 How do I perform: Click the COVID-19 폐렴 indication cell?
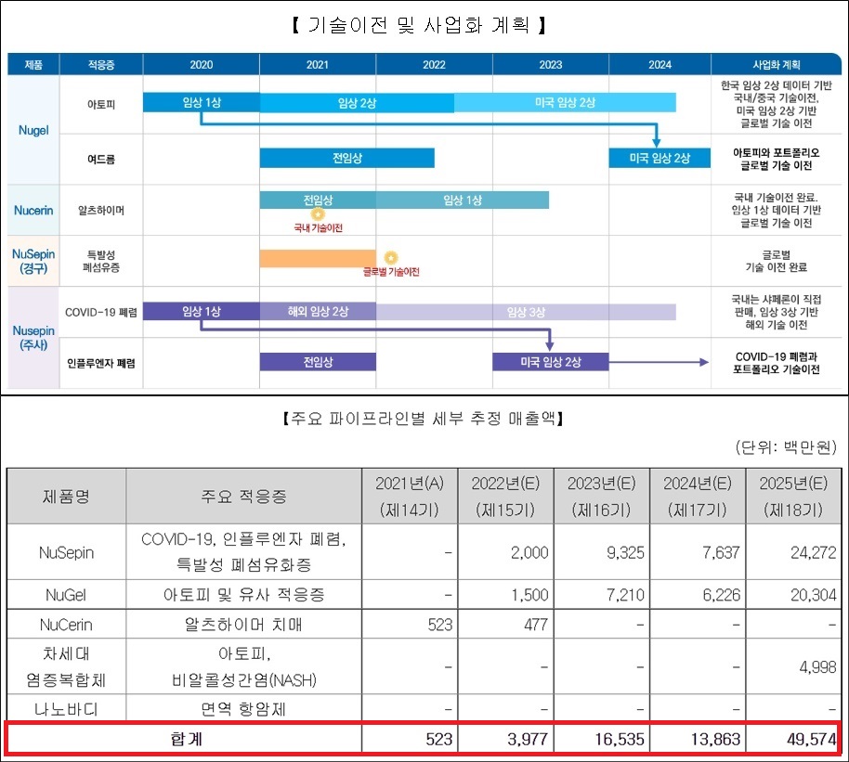pyautogui.click(x=101, y=312)
